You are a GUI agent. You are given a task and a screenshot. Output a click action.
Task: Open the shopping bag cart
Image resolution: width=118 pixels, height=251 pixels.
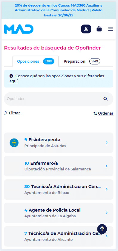(99, 29)
